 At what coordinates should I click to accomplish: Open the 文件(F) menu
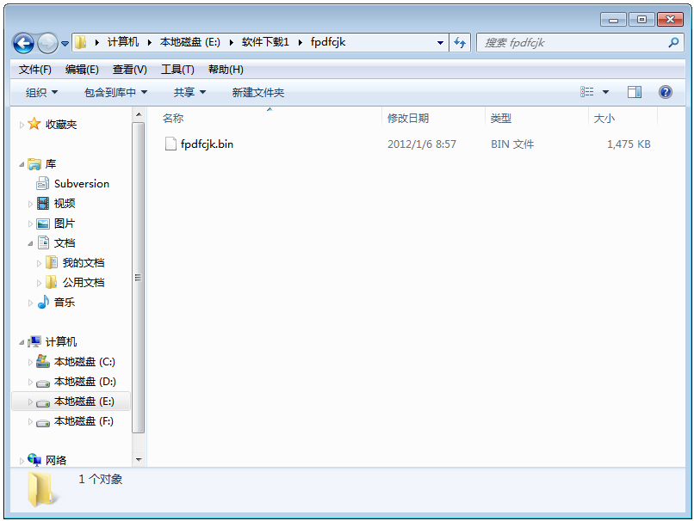point(35,70)
